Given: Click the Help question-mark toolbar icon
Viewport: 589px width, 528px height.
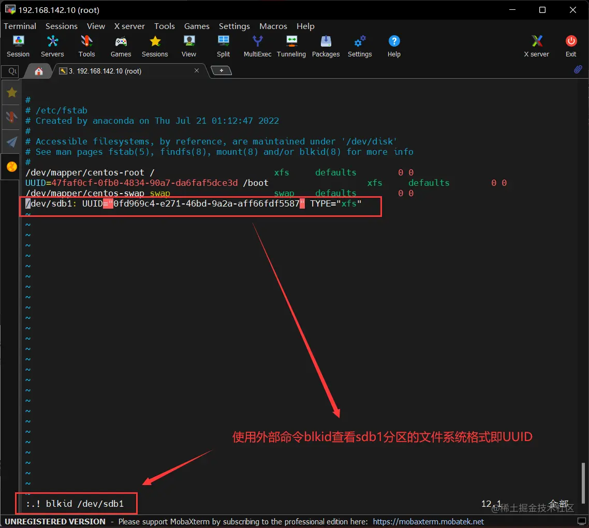Looking at the screenshot, I should coord(394,46).
